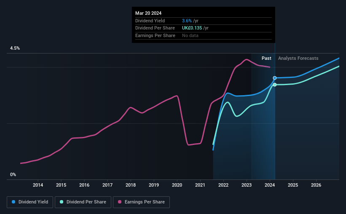Toggle the Dividend Yield legend button
This screenshot has height=214, width=346.
(x=30, y=202)
